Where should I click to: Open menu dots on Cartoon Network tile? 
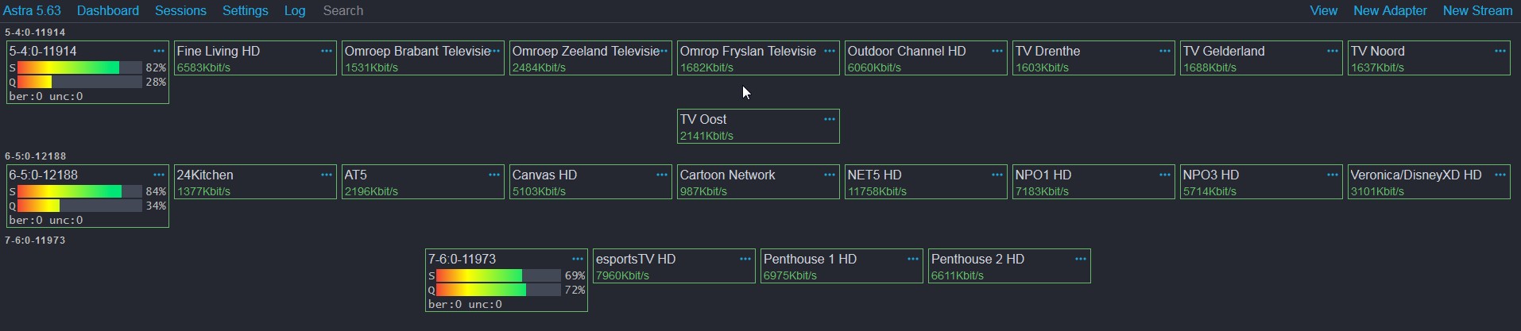click(x=830, y=175)
